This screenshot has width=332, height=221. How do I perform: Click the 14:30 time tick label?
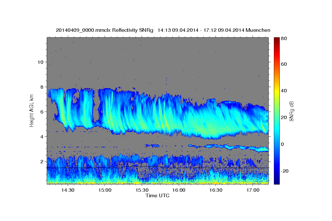(x=68, y=190)
